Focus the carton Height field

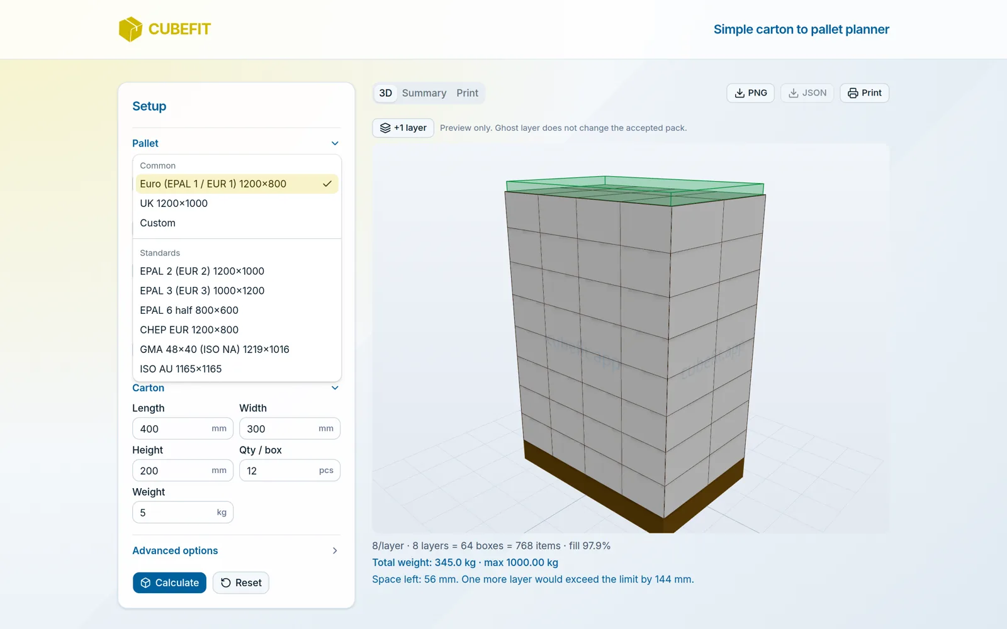coord(183,470)
